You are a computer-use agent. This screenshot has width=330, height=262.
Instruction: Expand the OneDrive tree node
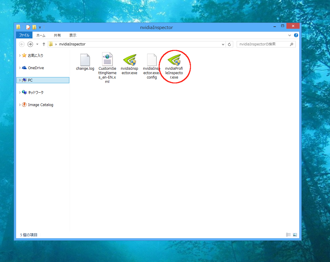point(20,68)
